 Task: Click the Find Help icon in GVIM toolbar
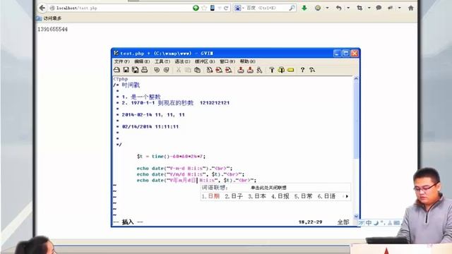coord(312,70)
